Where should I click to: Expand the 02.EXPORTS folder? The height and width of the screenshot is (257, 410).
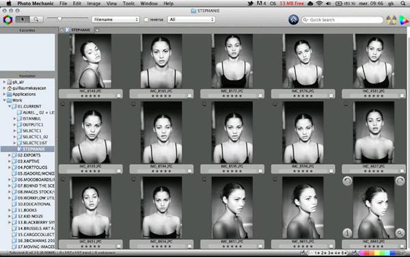(10, 155)
